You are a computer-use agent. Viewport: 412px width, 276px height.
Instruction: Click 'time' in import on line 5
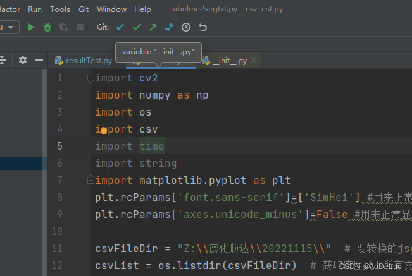pos(152,146)
